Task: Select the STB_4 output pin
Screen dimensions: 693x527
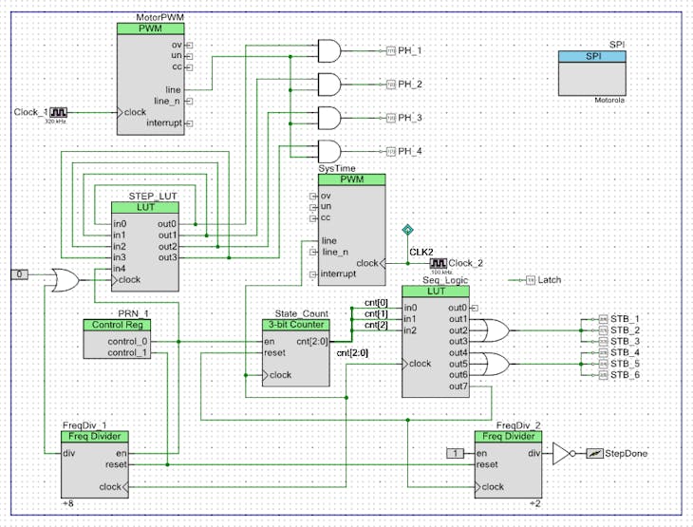Action: pyautogui.click(x=603, y=353)
